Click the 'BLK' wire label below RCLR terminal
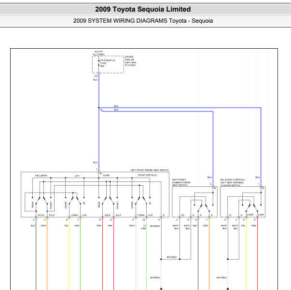Viewport: 291px width, 290px height. pos(33,226)
